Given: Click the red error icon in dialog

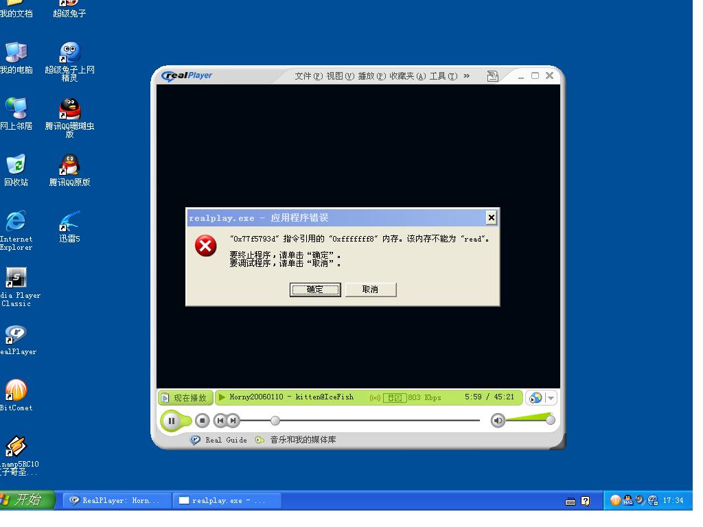Looking at the screenshot, I should tap(206, 246).
